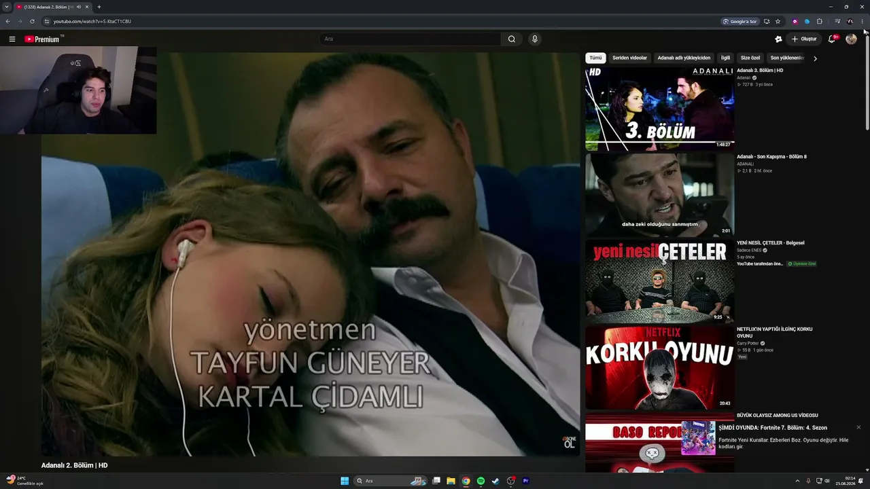The image size is (870, 489).
Task: Open the Adanalı 3. Bölüm thumbnail
Action: pos(659,108)
